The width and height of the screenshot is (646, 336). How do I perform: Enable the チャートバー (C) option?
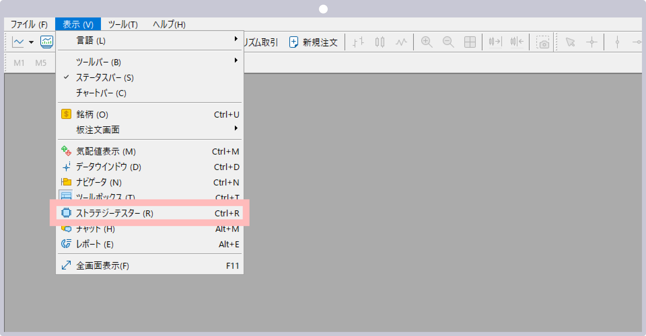coord(150,93)
